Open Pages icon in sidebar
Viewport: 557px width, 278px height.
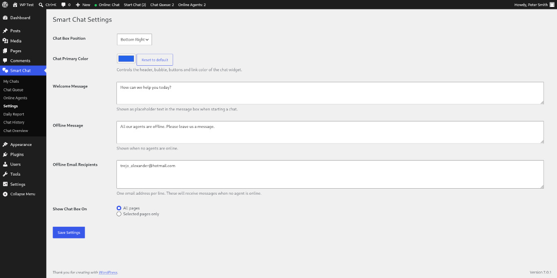point(5,51)
